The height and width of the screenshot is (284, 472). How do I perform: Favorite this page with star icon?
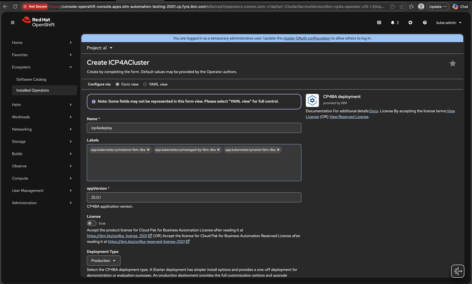453,63
